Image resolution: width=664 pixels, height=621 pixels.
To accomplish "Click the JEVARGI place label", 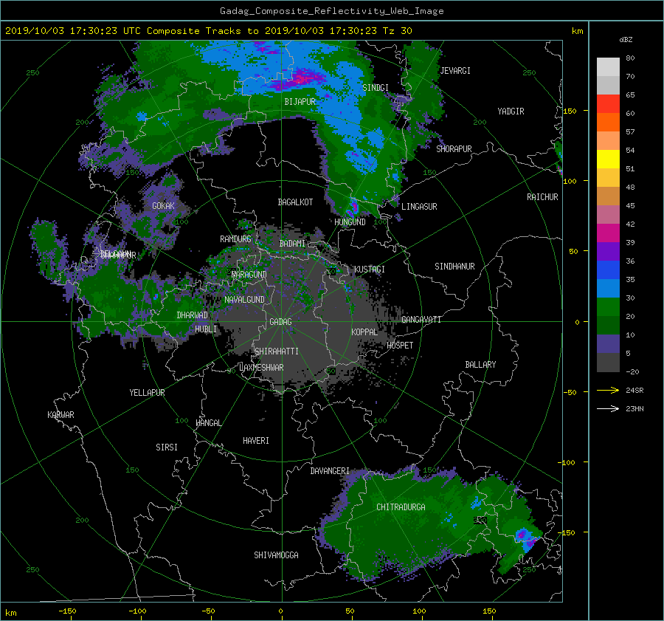I will point(455,71).
